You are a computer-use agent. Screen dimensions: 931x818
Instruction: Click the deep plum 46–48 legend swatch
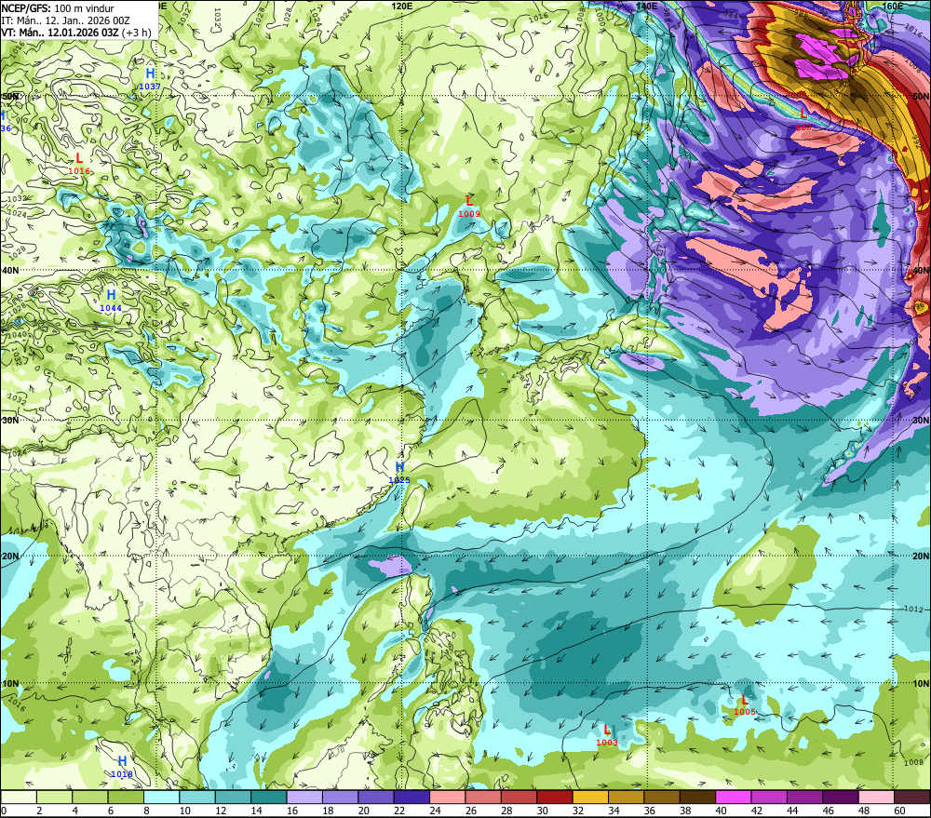click(x=840, y=797)
